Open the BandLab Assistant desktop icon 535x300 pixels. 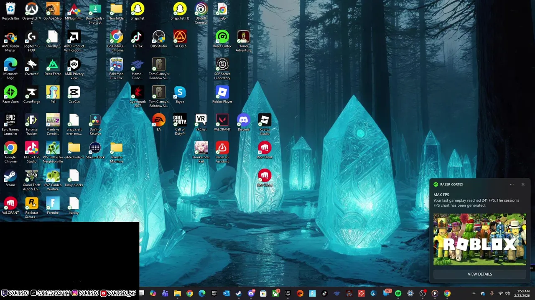tap(222, 152)
